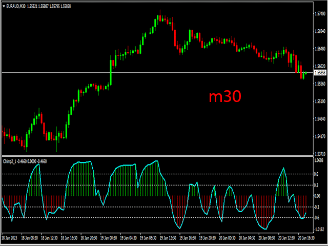Click the 1.56480 price axis label
This screenshot has height=246, width=328.
point(320,49)
